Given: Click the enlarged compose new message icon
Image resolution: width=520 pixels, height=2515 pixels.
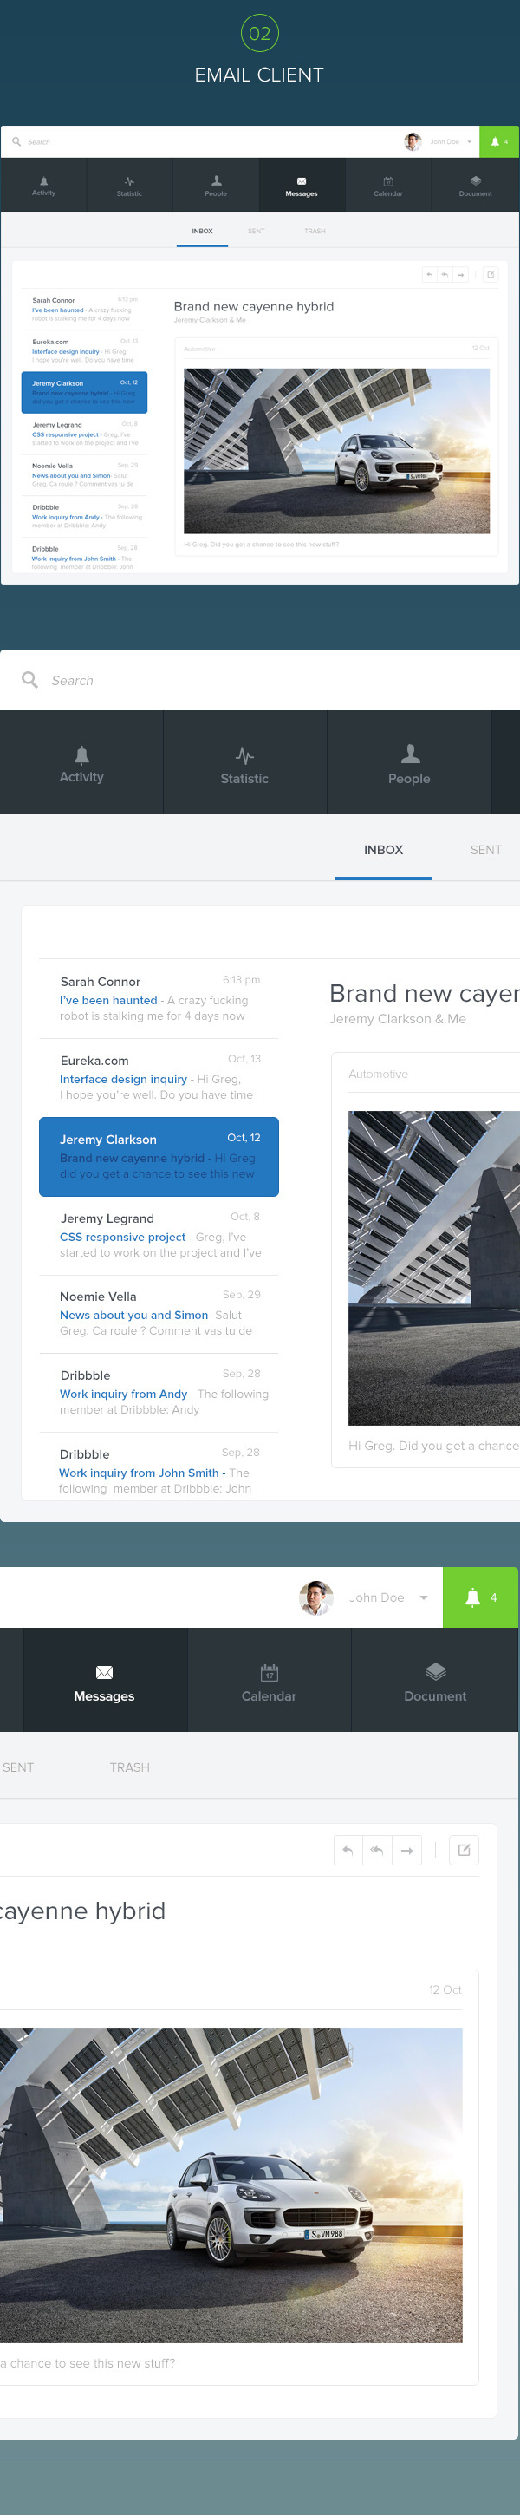Looking at the screenshot, I should (x=465, y=1850).
